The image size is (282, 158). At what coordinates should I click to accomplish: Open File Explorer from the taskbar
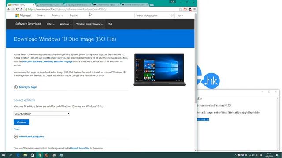25,155
